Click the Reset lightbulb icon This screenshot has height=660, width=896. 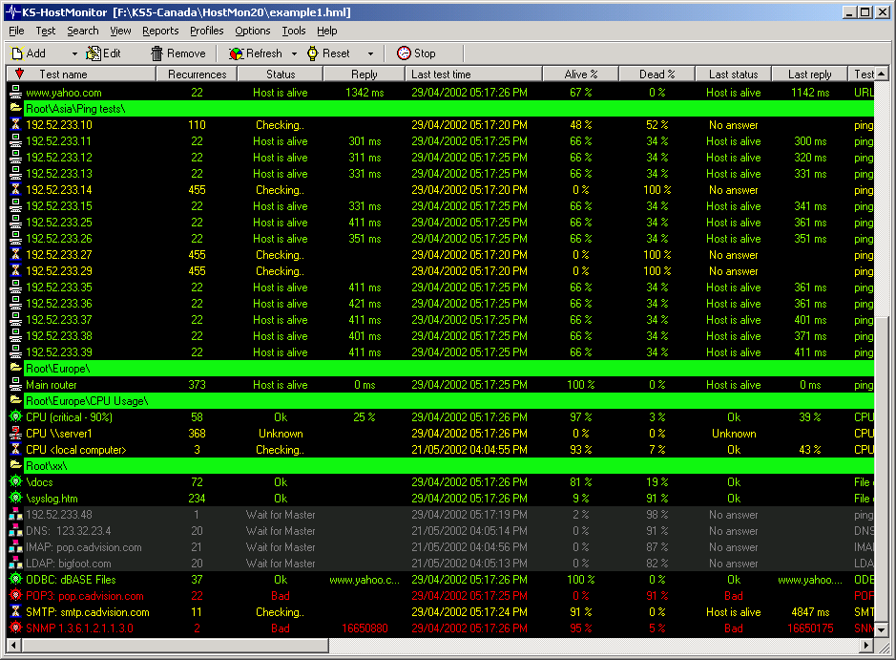313,53
